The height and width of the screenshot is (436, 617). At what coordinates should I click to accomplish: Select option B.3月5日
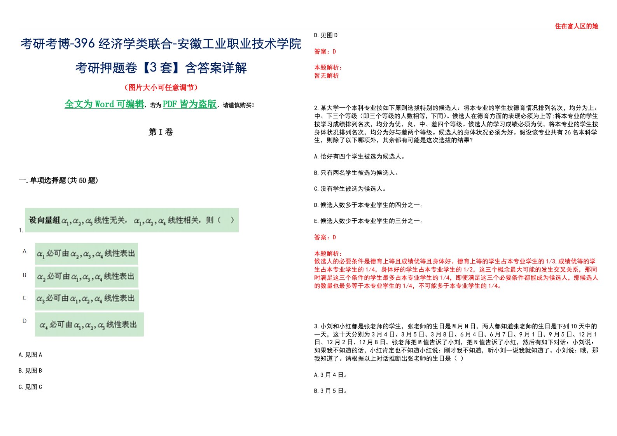point(331,391)
